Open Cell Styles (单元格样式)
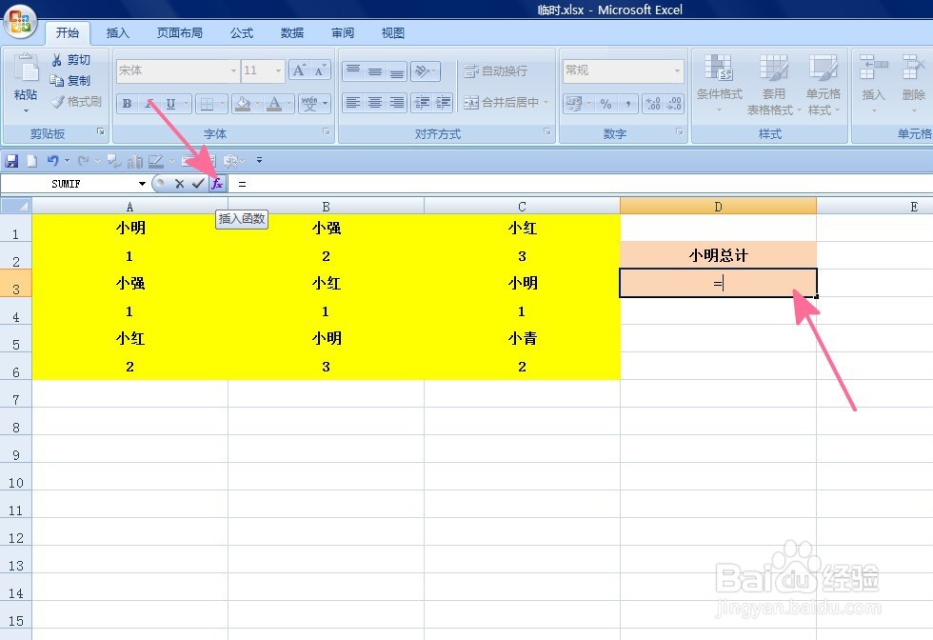Viewport: 933px width, 640px height. pyautogui.click(x=824, y=83)
